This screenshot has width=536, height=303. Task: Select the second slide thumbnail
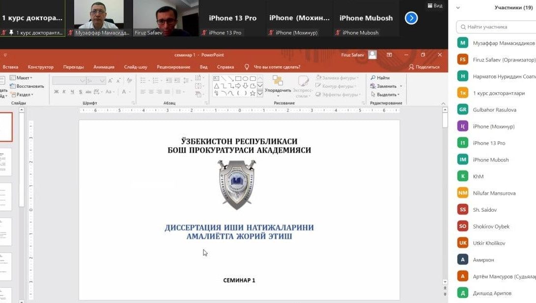(6, 162)
